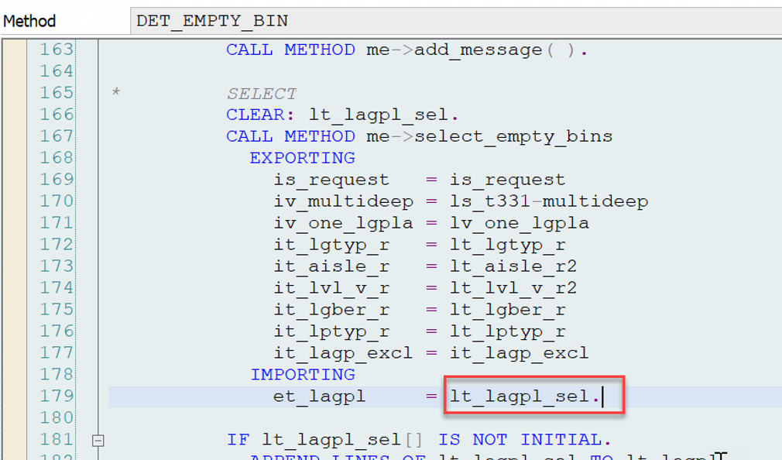Viewport: 782px width, 460px height.
Task: Click 'it_lagp_excl' parameter on line 177
Action: [343, 353]
